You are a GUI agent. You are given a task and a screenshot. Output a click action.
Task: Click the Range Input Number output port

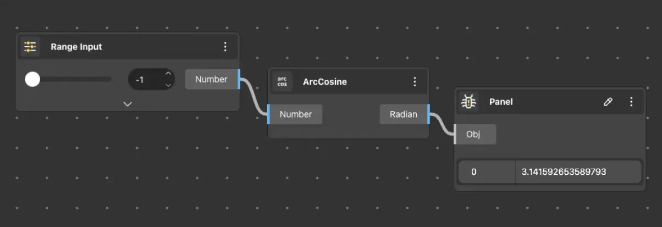click(213, 79)
